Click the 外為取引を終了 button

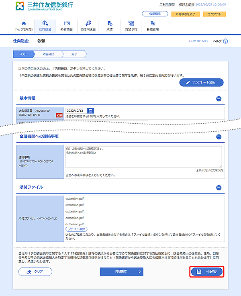coord(185,14)
